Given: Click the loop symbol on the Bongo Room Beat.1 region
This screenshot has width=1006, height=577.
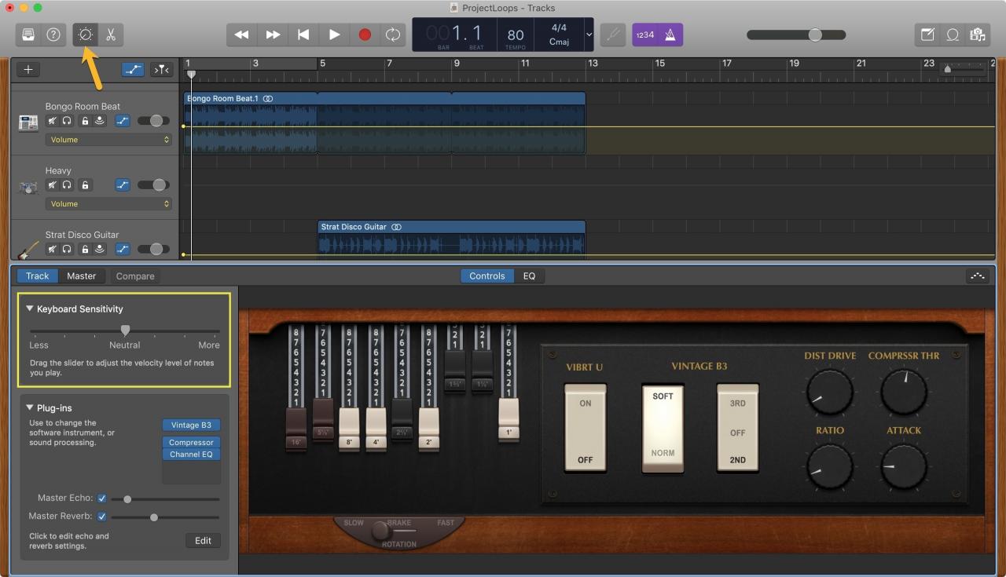Looking at the screenshot, I should 268,99.
